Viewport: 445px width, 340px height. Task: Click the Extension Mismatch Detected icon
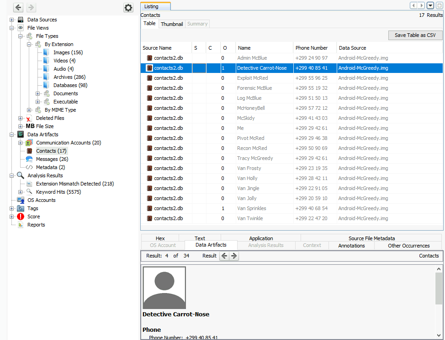(x=29, y=184)
